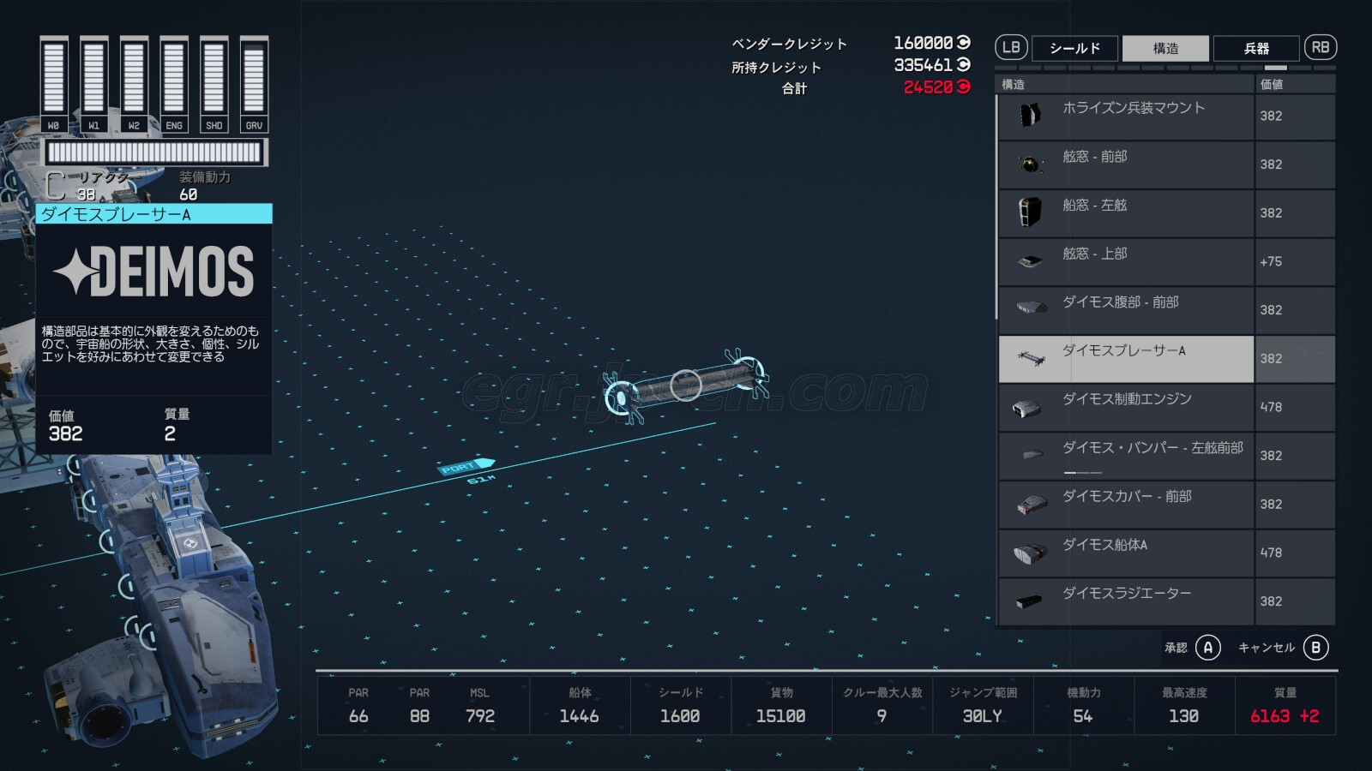This screenshot has height=771, width=1372.
Task: Click the 舷窓 - 前部 part icon
Action: click(x=1030, y=164)
